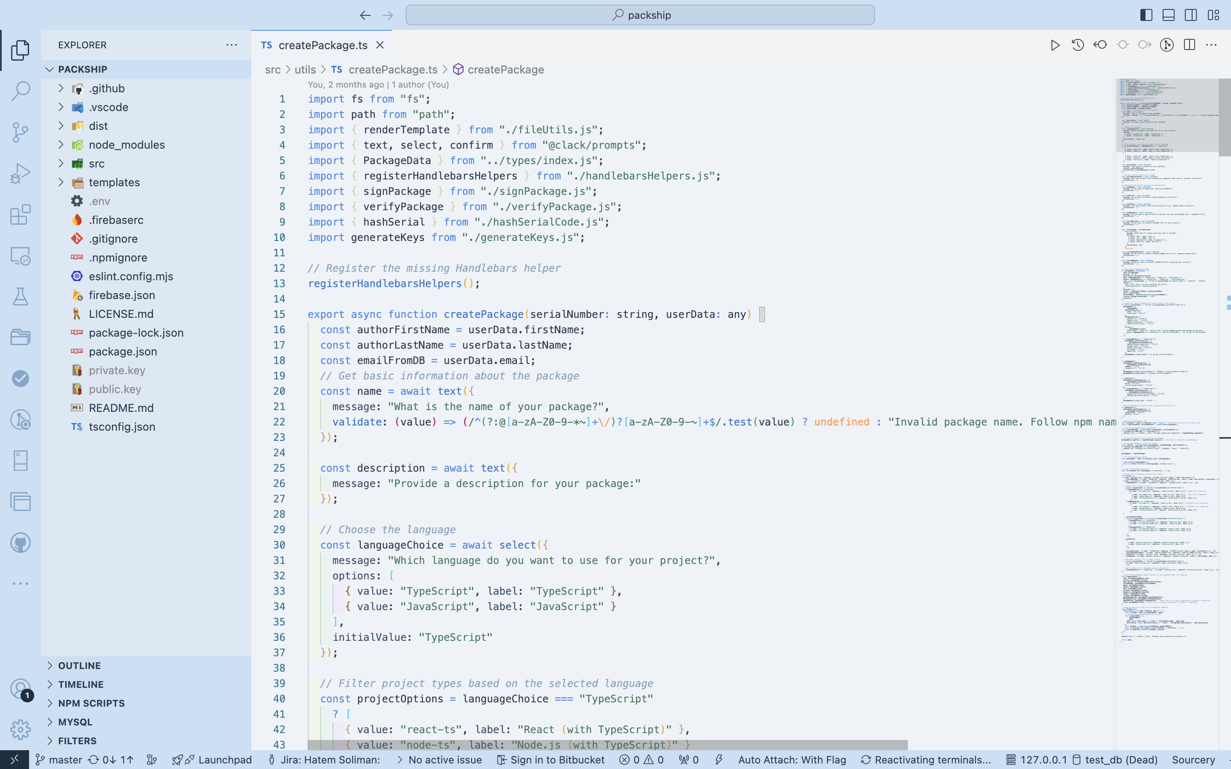Switch branch via master status item
The image size is (1231, 769).
pyautogui.click(x=59, y=760)
